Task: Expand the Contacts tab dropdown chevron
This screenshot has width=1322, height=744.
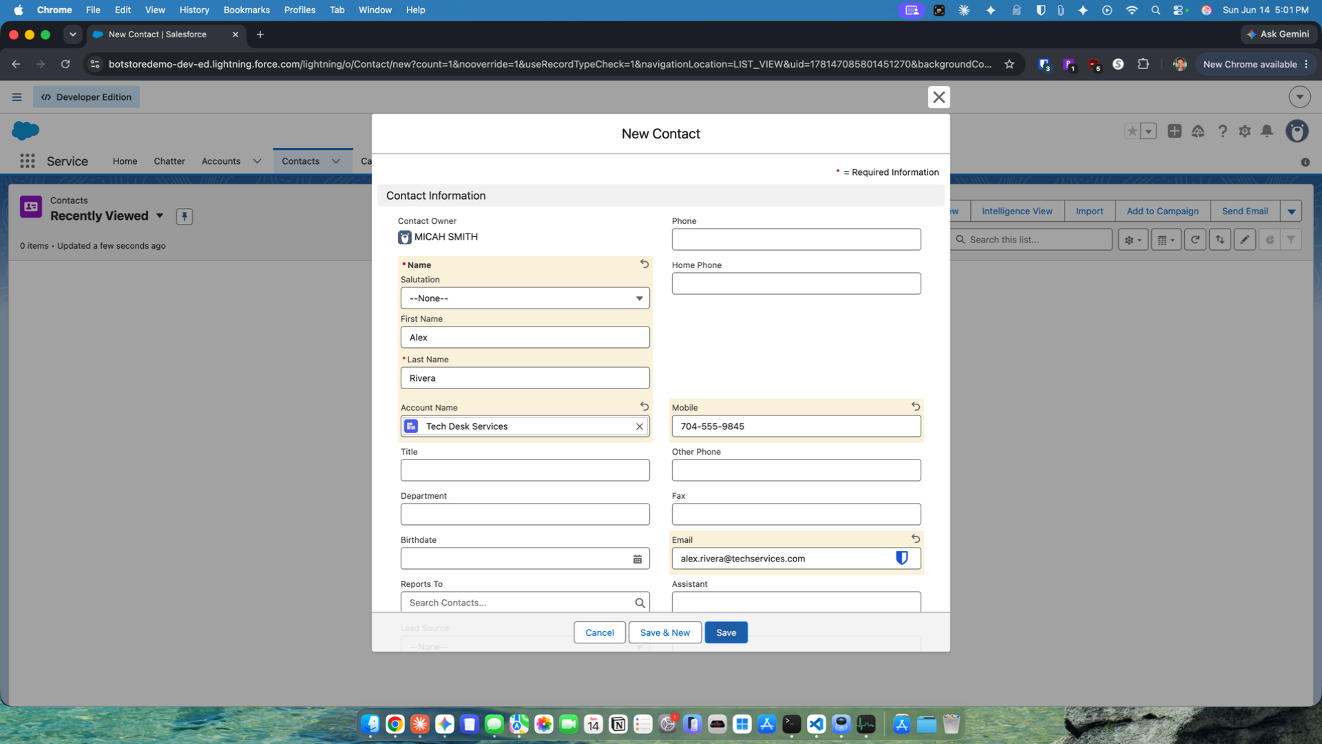Action: (336, 161)
